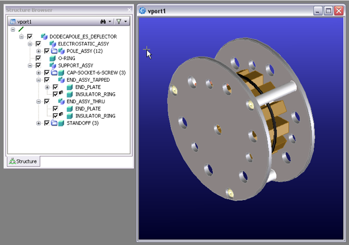Maximize the vport1 viewport window

tap(328, 11)
